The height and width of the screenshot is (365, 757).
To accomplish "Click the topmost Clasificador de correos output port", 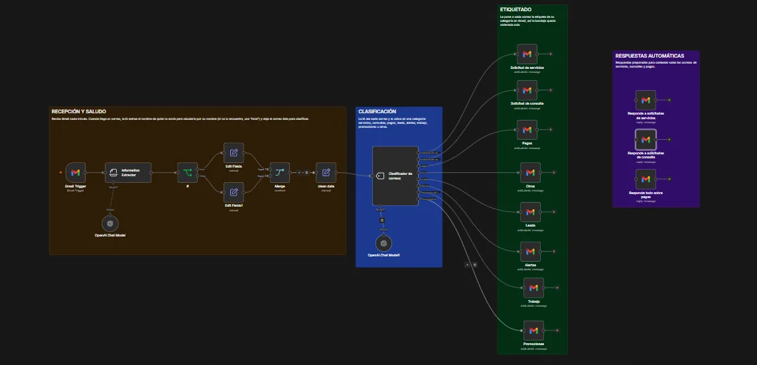I will [419, 152].
